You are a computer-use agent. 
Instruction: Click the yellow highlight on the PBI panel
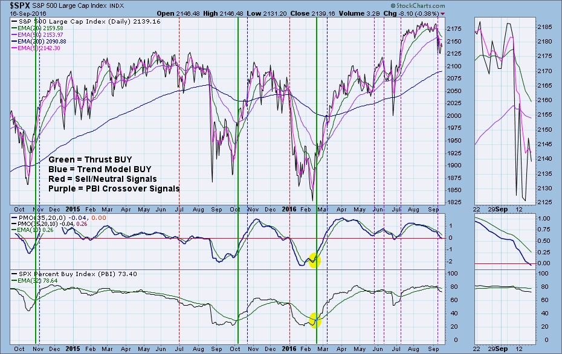pyautogui.click(x=315, y=320)
